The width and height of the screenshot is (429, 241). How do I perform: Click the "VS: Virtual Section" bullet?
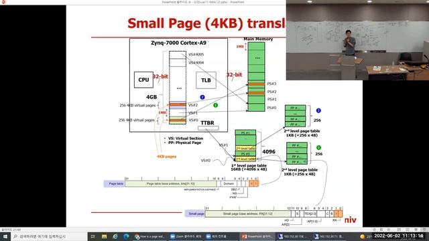pyautogui.click(x=186, y=139)
